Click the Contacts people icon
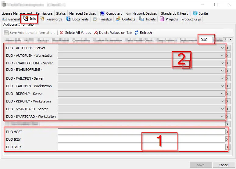The width and height of the screenshot is (236, 169). pyautogui.click(x=118, y=19)
